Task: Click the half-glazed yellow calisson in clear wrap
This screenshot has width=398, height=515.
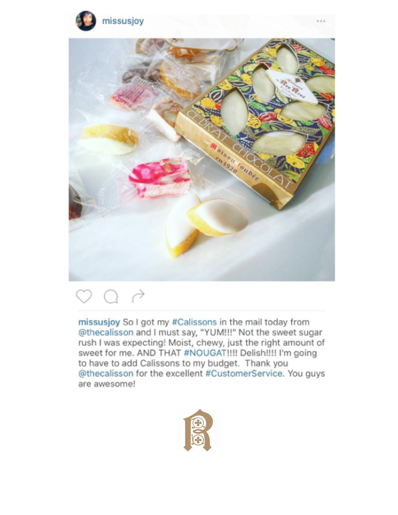Action: [109, 139]
